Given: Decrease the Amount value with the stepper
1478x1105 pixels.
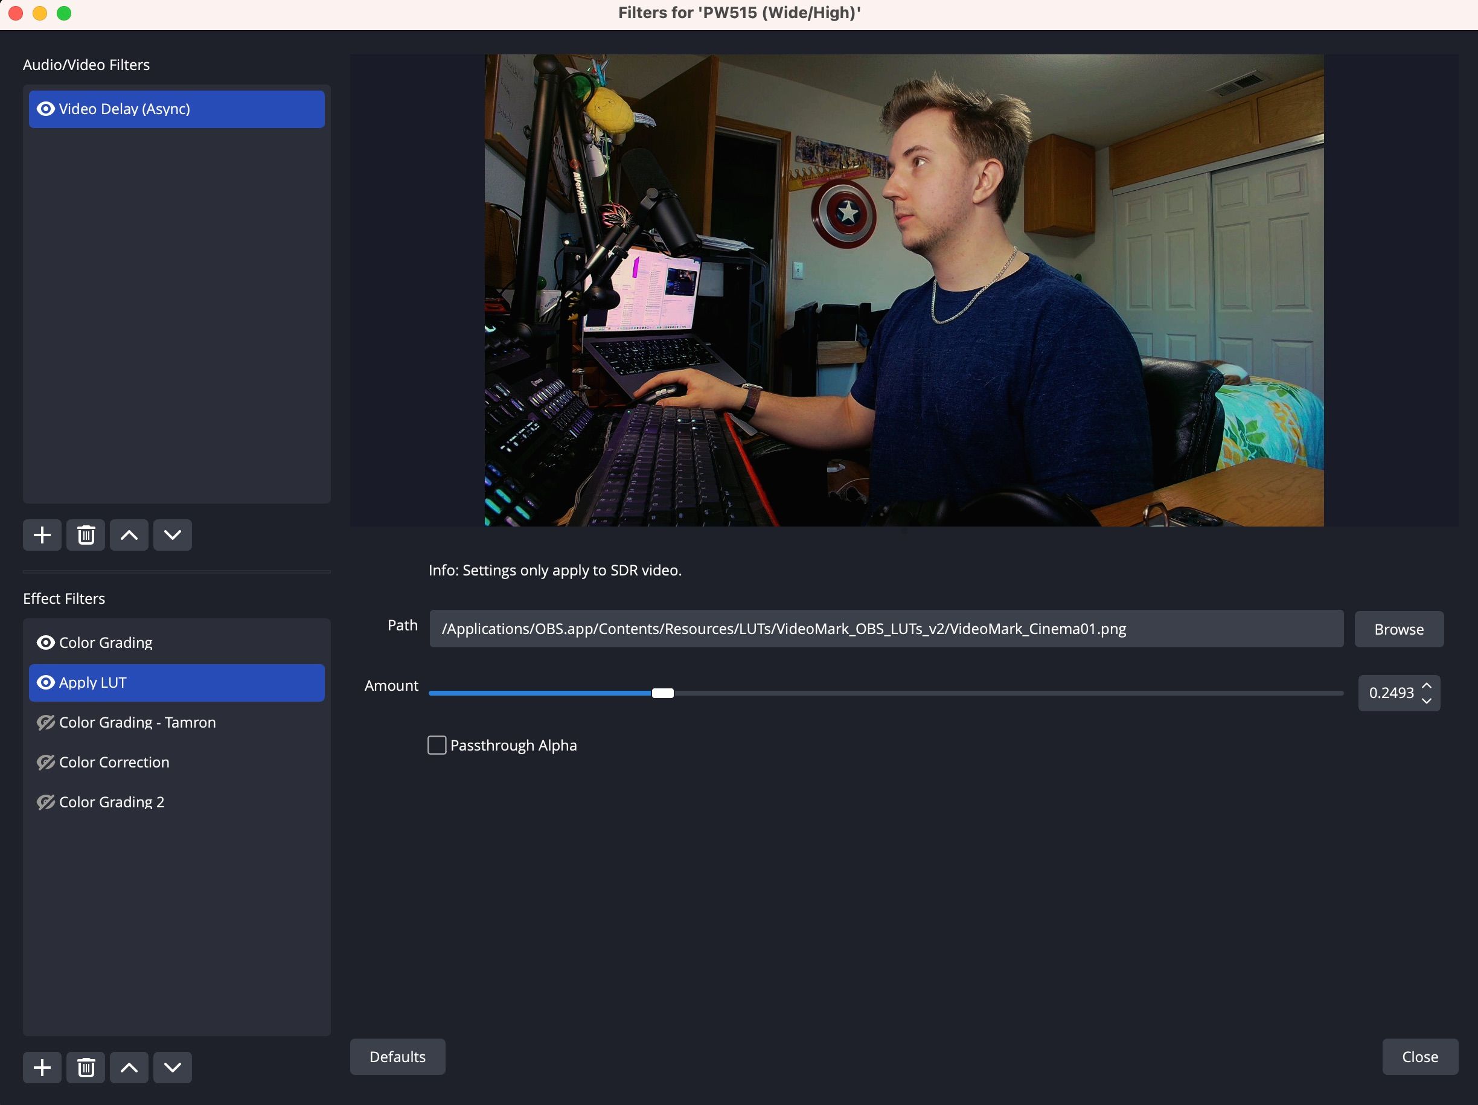Looking at the screenshot, I should pyautogui.click(x=1427, y=701).
